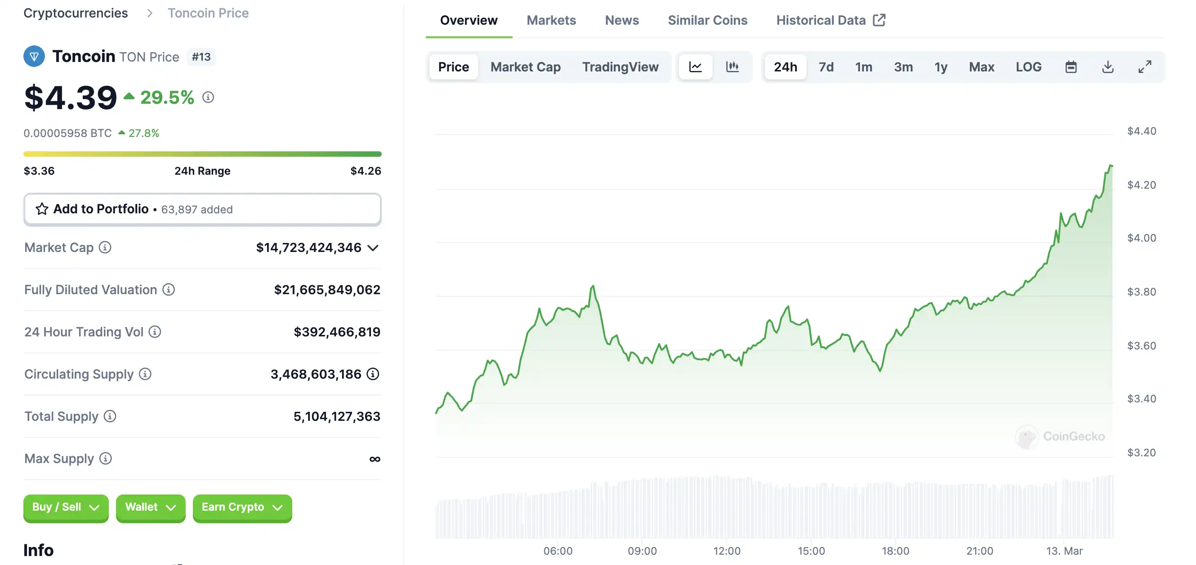Switch to candlestick chart view icon
The height and width of the screenshot is (565, 1196).
pos(732,67)
